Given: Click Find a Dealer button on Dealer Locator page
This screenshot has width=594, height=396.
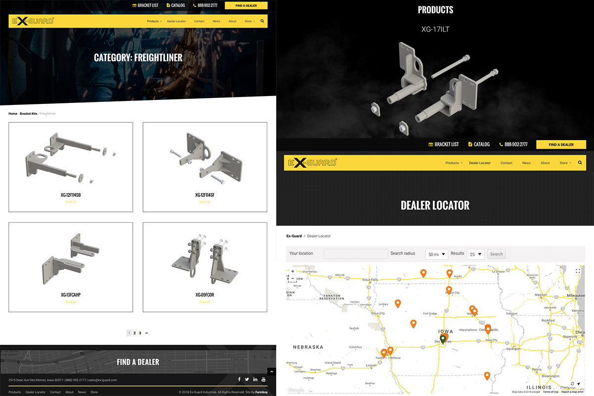Looking at the screenshot, I should (561, 145).
